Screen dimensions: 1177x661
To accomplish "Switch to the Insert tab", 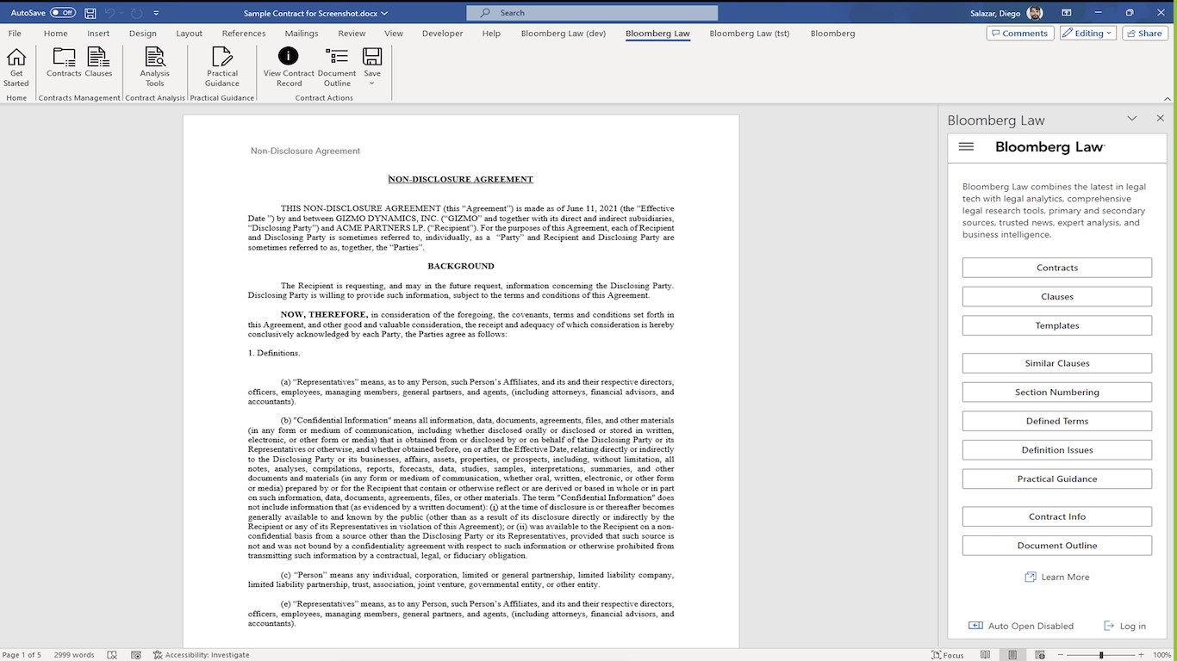I will pyautogui.click(x=98, y=34).
